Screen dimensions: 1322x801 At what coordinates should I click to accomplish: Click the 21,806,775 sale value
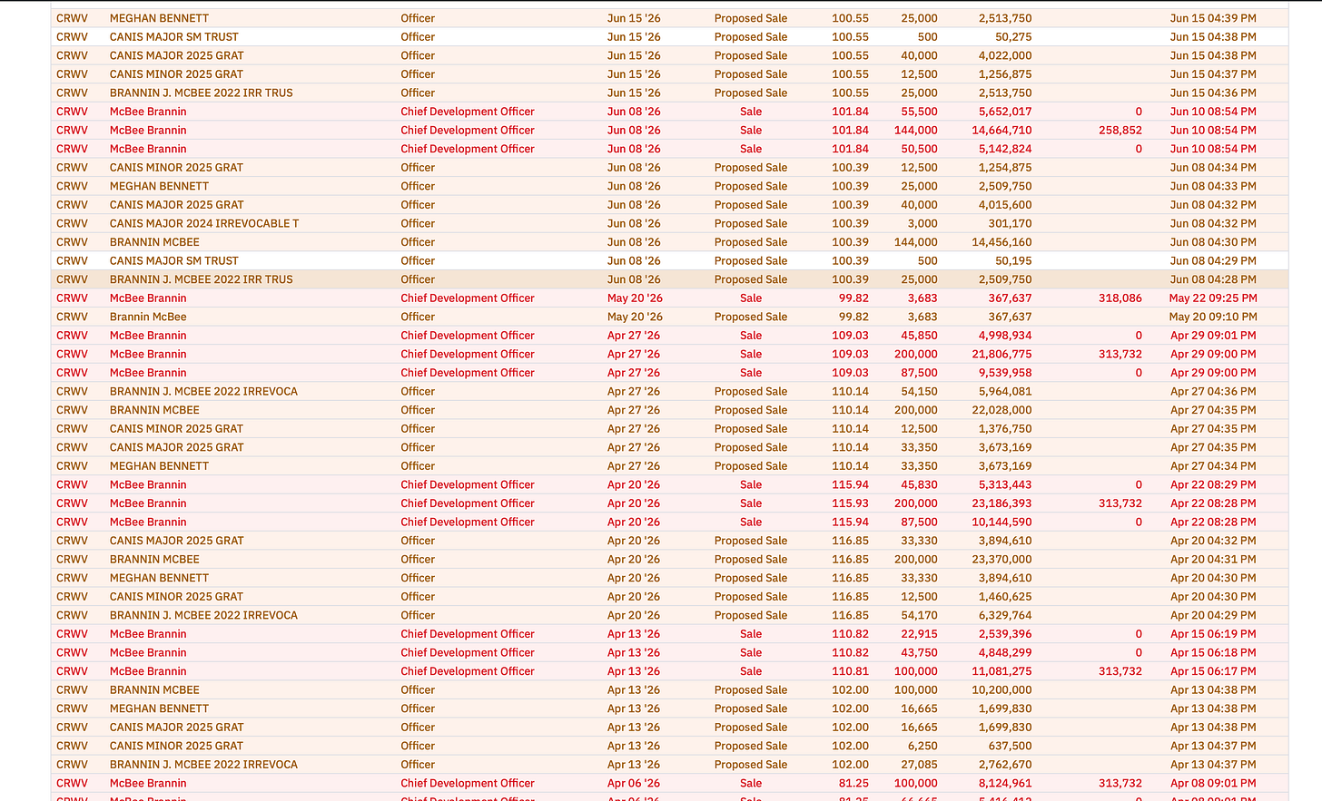[1001, 354]
